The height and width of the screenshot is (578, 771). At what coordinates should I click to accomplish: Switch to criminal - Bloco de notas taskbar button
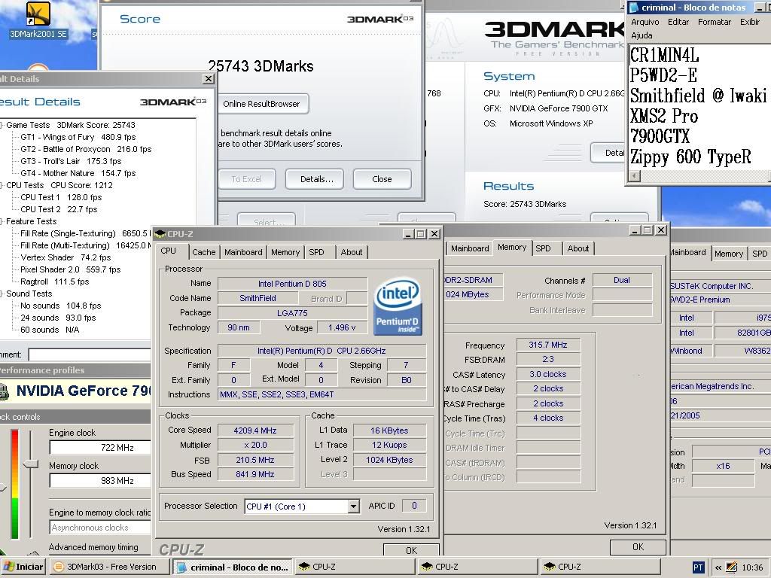(233, 567)
